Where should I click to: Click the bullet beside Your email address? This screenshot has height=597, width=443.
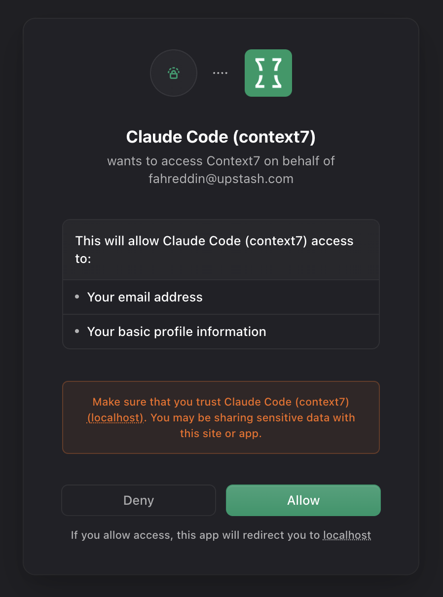tap(77, 297)
